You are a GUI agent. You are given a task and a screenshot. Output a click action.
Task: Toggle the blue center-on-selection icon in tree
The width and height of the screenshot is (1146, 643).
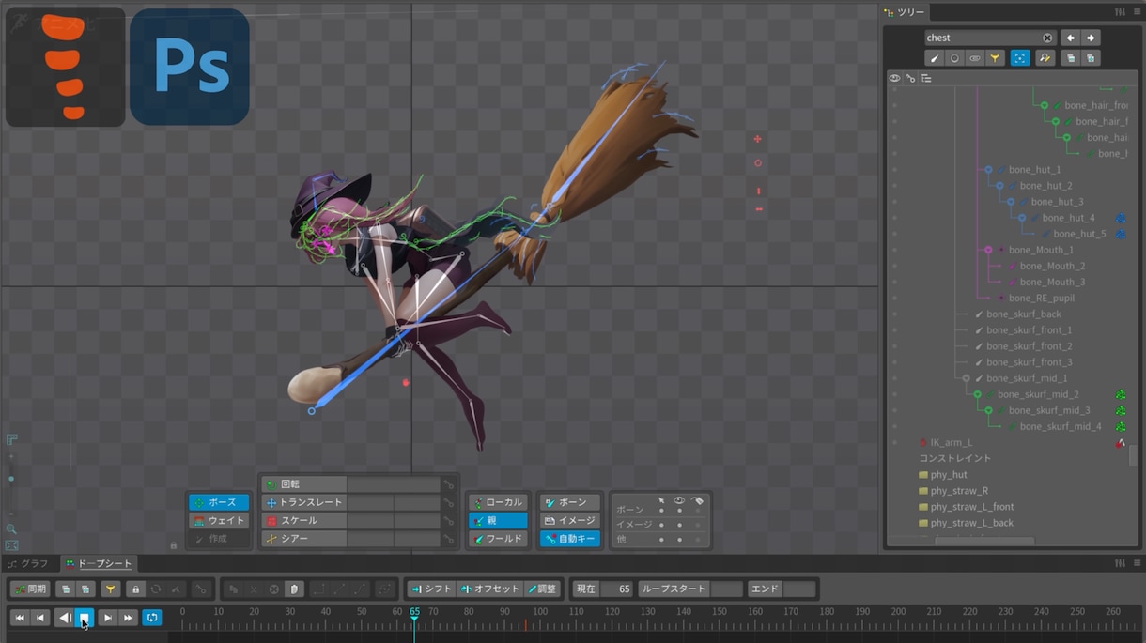[x=1020, y=58]
